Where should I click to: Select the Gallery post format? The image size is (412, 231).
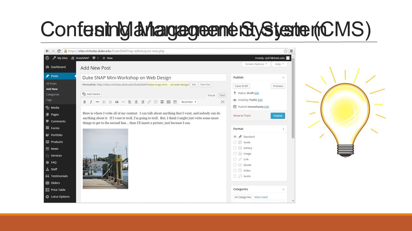click(x=235, y=148)
